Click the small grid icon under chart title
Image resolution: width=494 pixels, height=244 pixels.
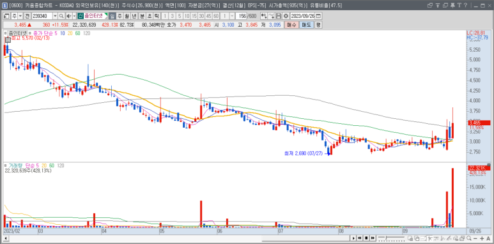pos(8,40)
